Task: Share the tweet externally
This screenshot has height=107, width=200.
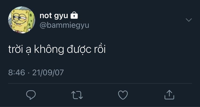Action: coord(169,95)
